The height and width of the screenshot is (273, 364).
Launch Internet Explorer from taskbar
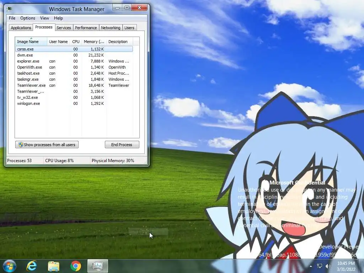pyautogui.click(x=32, y=266)
